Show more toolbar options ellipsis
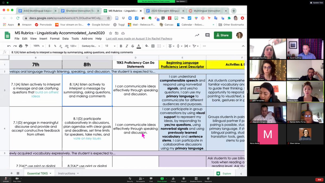The height and width of the screenshot is (183, 325). coord(204,46)
